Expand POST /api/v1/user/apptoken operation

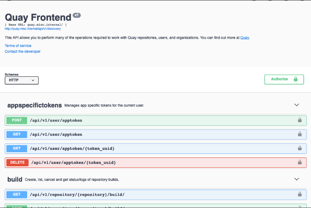155,120
